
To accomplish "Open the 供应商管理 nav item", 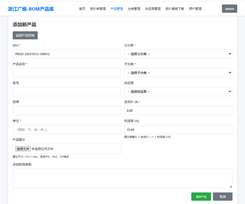I will [153, 9].
